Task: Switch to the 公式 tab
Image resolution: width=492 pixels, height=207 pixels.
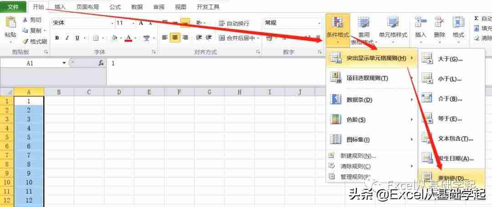Action: coord(115,7)
